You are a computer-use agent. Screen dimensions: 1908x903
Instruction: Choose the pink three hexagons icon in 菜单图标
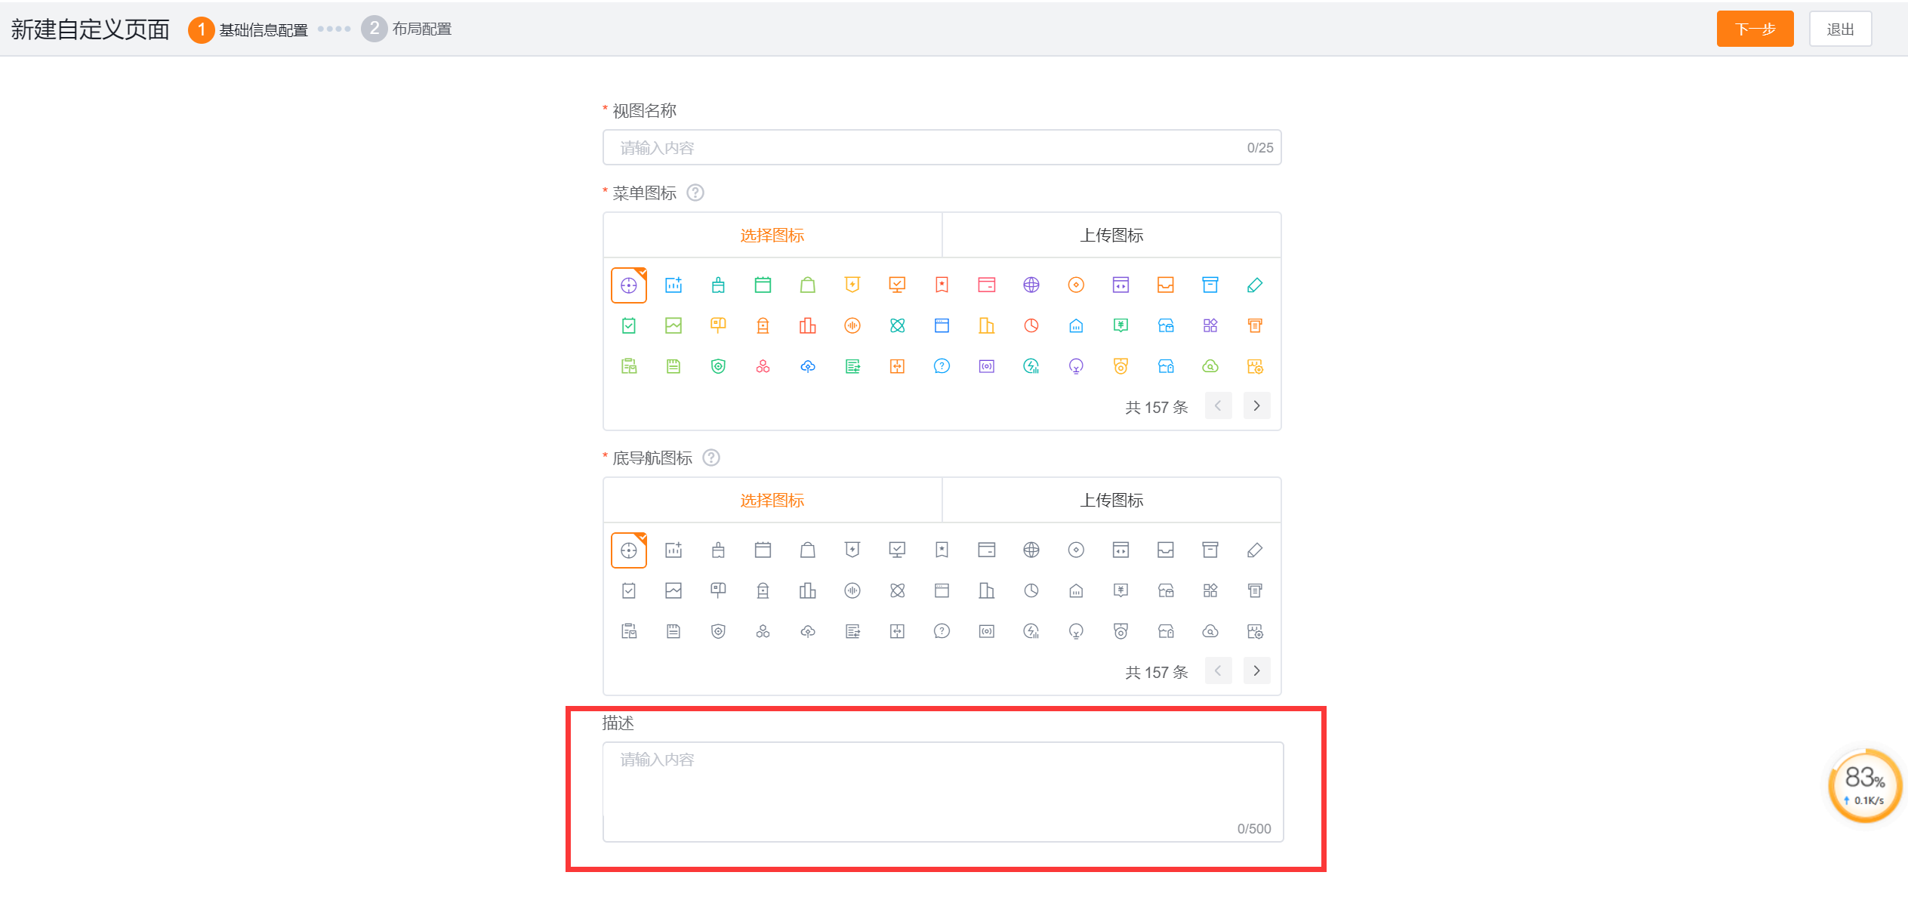click(763, 367)
